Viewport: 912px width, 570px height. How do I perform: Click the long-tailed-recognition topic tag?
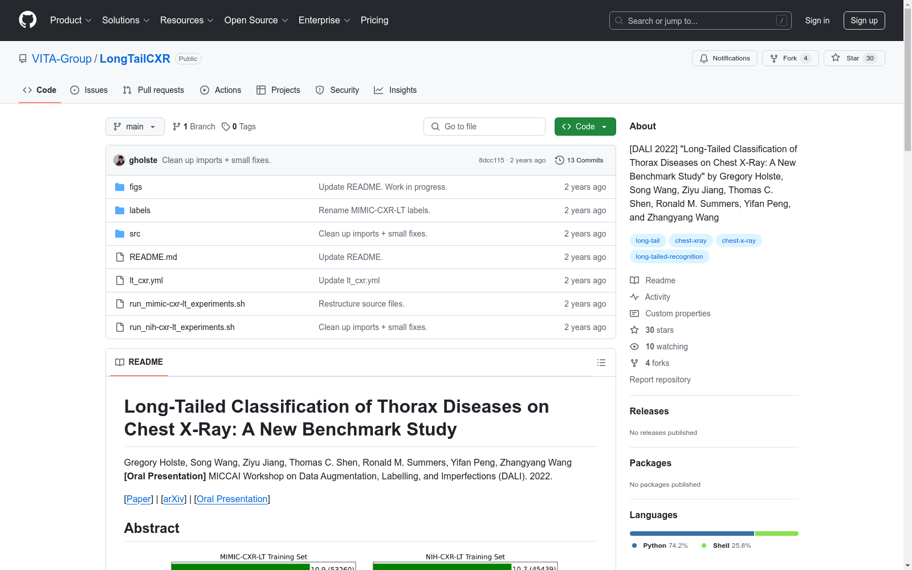click(x=669, y=256)
